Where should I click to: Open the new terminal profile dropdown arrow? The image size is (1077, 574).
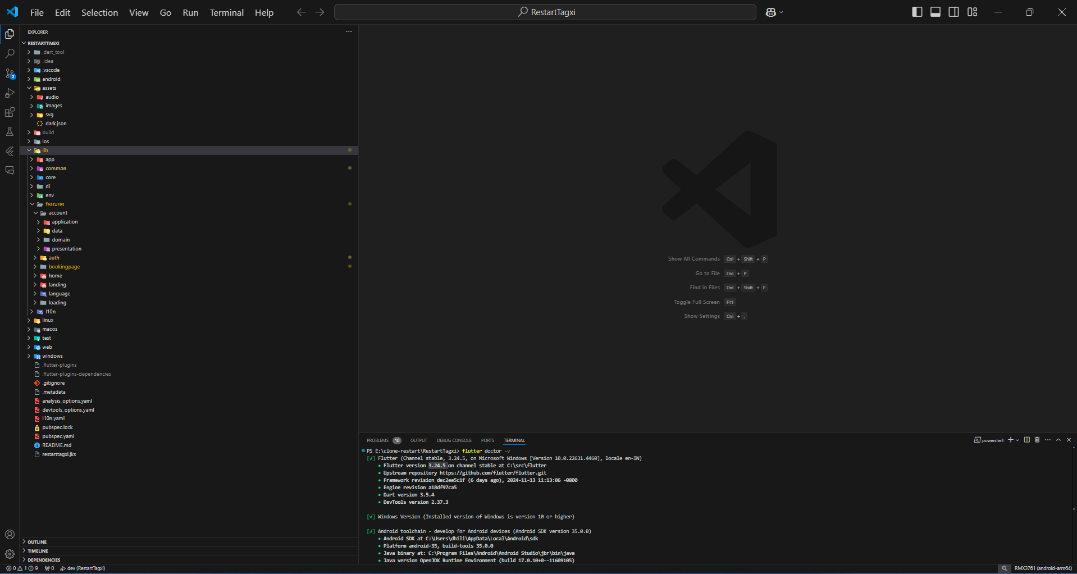point(1018,440)
